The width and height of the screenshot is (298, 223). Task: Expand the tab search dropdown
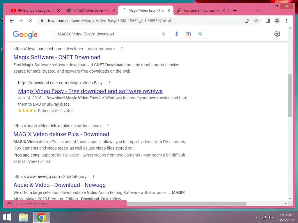point(257,10)
